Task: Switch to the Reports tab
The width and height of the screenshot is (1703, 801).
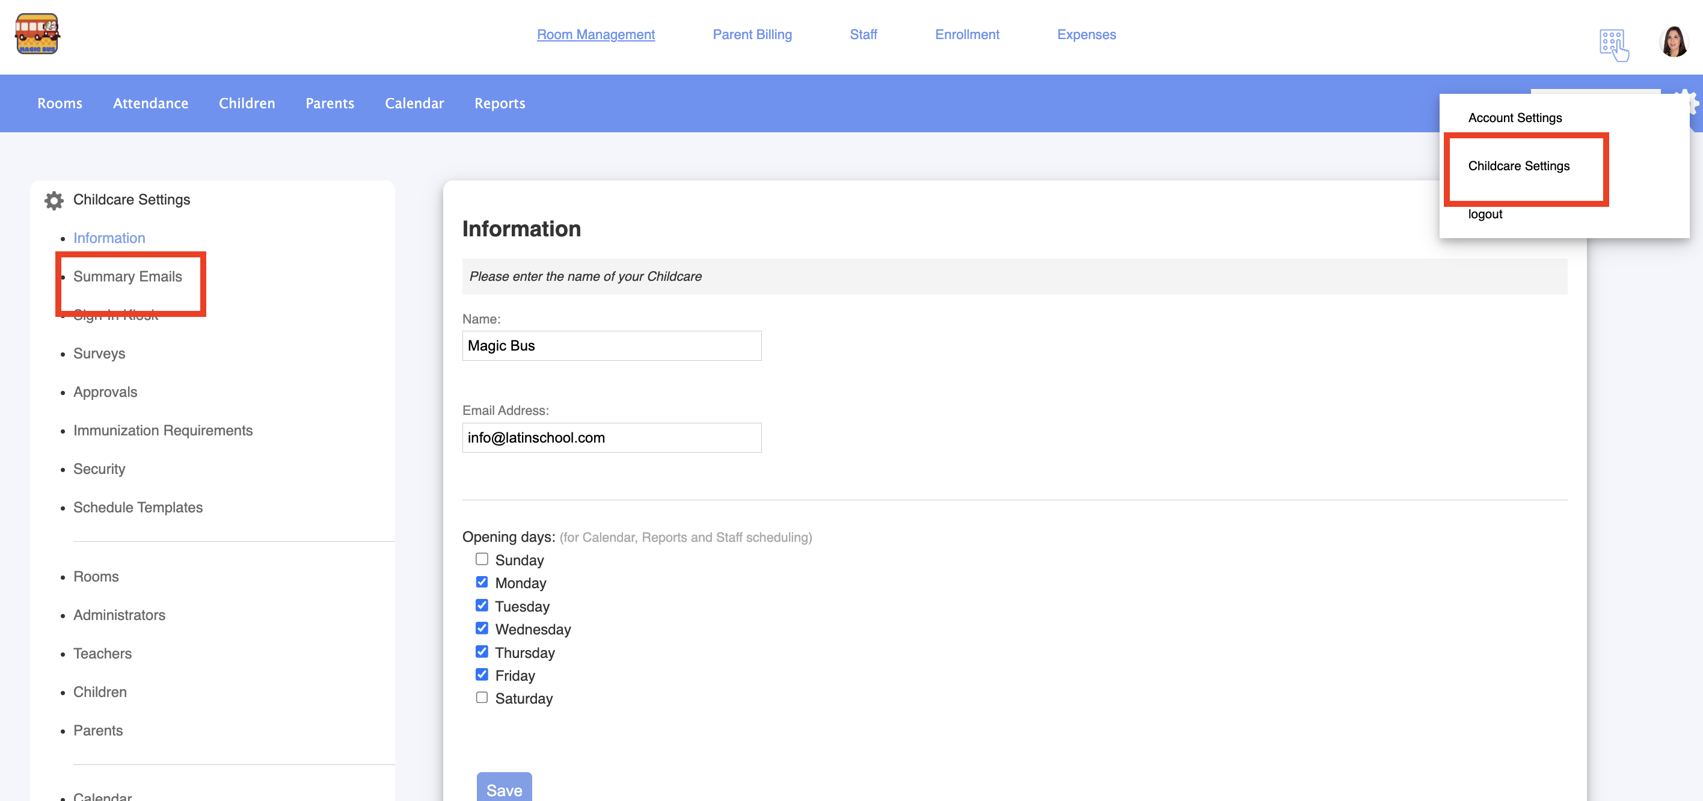Action: pyautogui.click(x=499, y=103)
